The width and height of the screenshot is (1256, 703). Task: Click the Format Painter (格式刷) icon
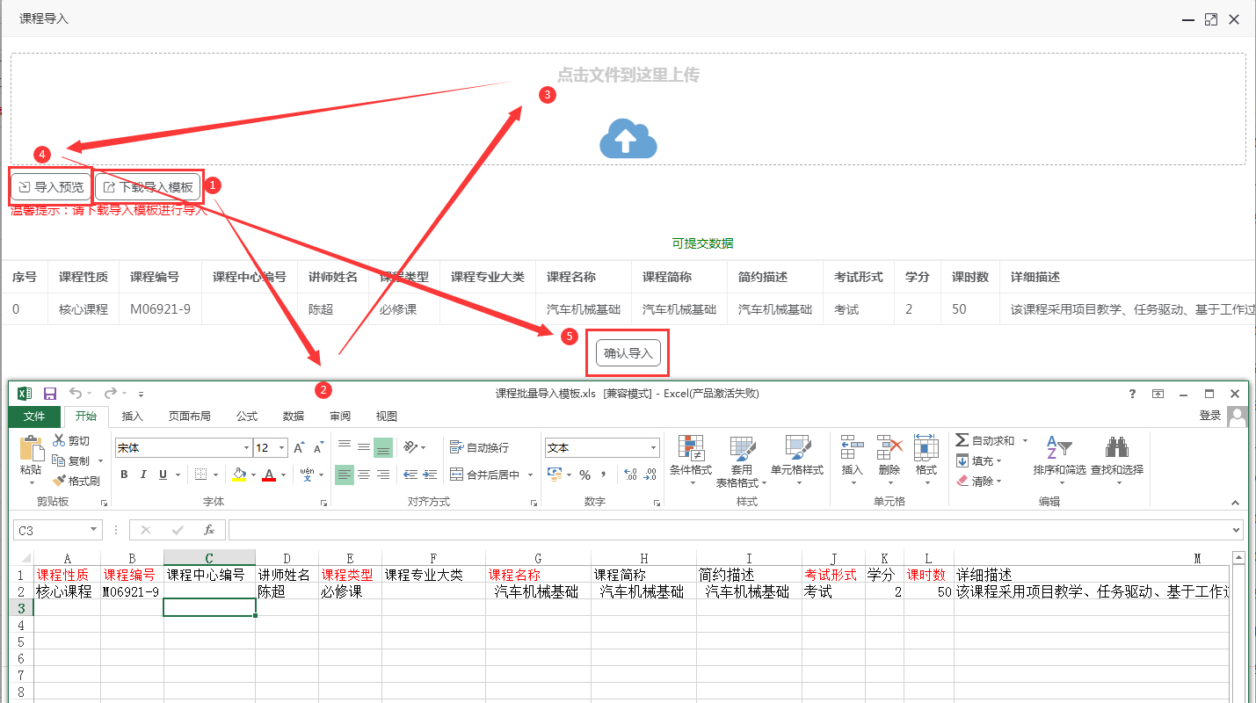click(59, 481)
